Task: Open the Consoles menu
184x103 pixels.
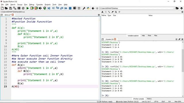Action: pos(39,5)
